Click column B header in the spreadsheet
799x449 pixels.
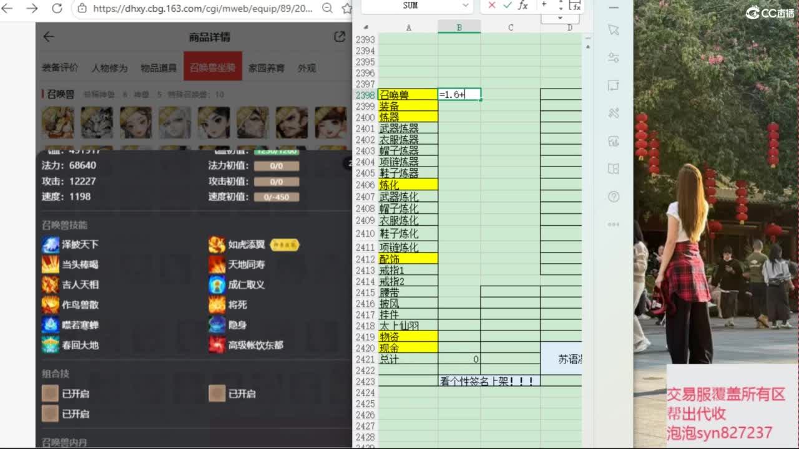click(x=459, y=27)
